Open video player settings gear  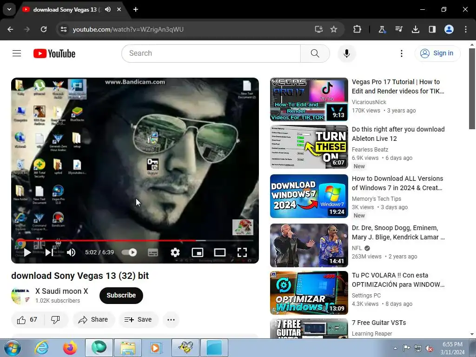click(175, 252)
